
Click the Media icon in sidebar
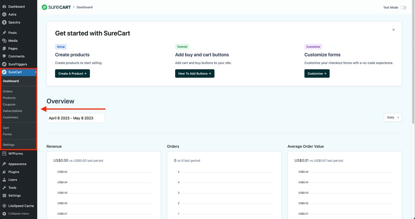(x=4, y=41)
